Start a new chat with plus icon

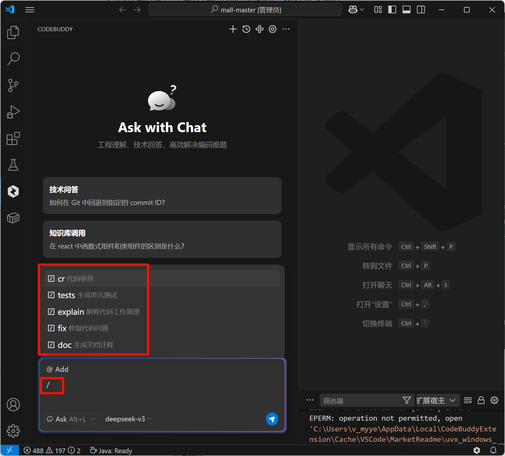[233, 29]
